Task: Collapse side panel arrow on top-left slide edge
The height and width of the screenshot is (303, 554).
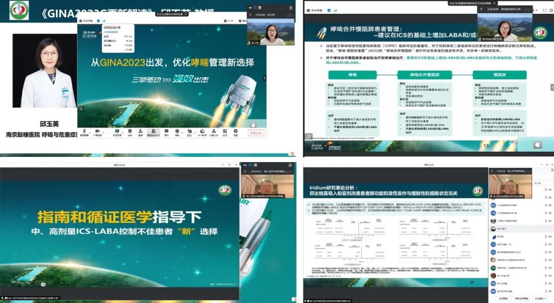Action: pos(265,78)
